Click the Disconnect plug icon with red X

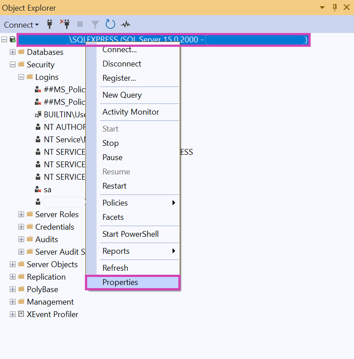click(x=65, y=24)
